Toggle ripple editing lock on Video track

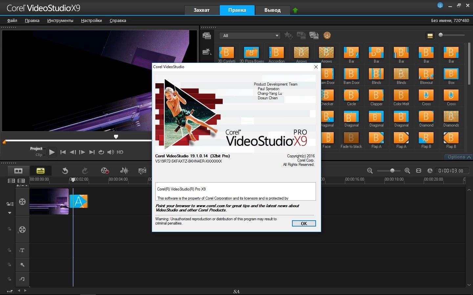pos(10,204)
